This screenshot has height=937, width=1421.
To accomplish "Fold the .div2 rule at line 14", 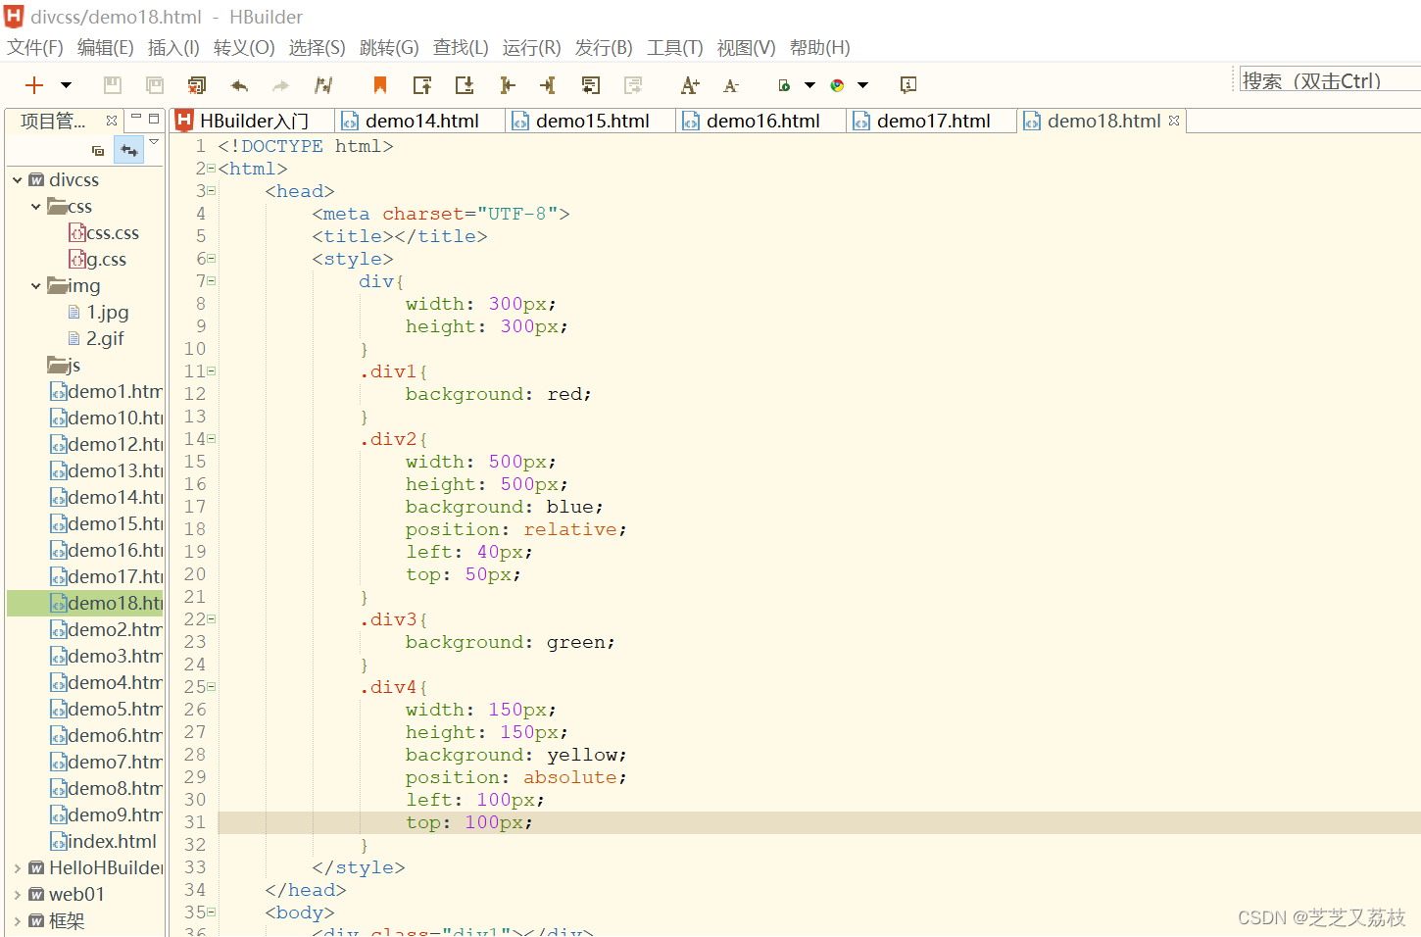I will click(211, 439).
